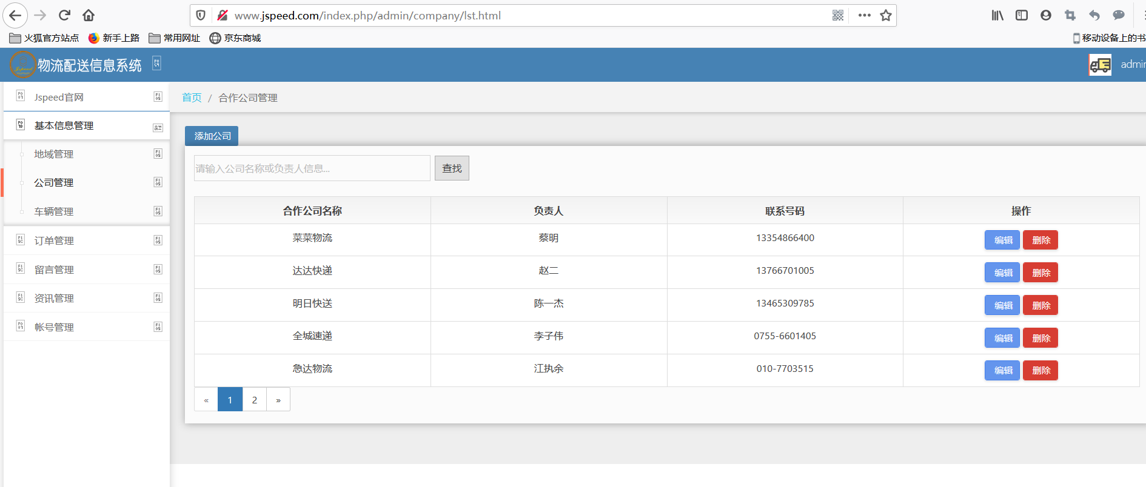Open the 车辆管理 submenu item

[x=87, y=211]
